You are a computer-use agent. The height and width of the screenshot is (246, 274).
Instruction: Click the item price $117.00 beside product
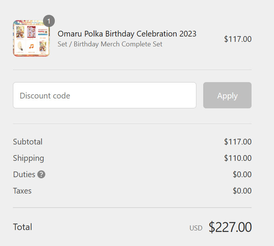pos(238,39)
